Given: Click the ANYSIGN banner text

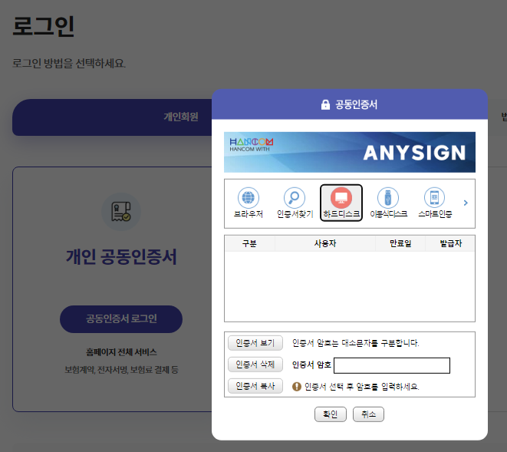Looking at the screenshot, I should 414,153.
